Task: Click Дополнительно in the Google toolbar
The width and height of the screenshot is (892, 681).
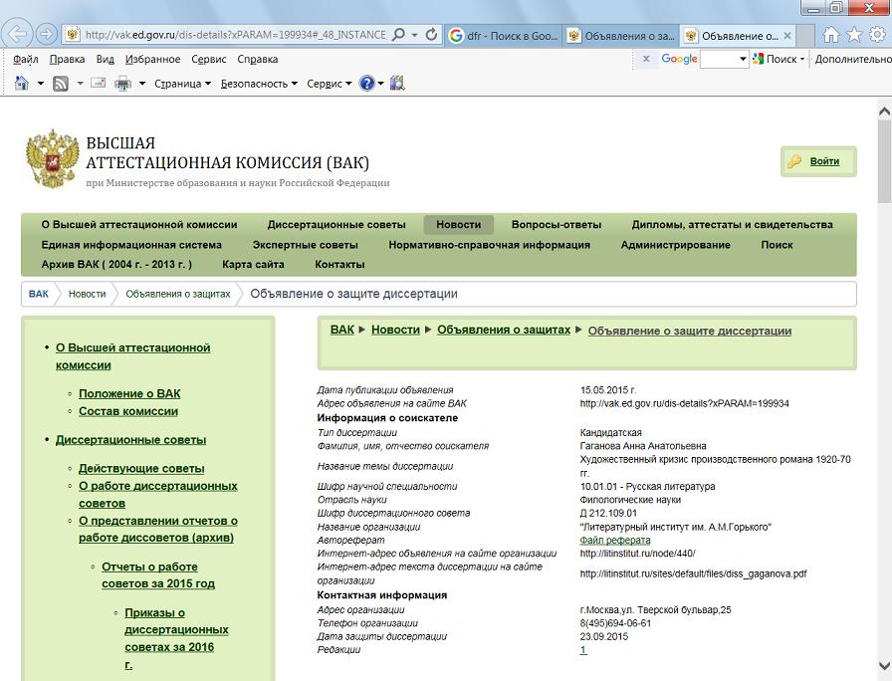Action: click(x=853, y=59)
